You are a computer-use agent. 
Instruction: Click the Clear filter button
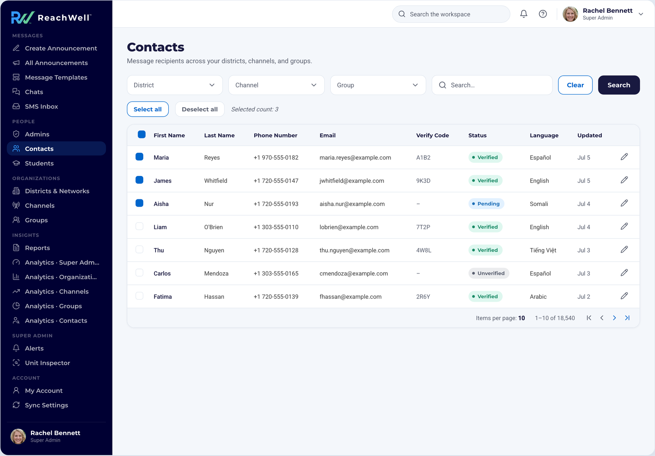coord(575,85)
